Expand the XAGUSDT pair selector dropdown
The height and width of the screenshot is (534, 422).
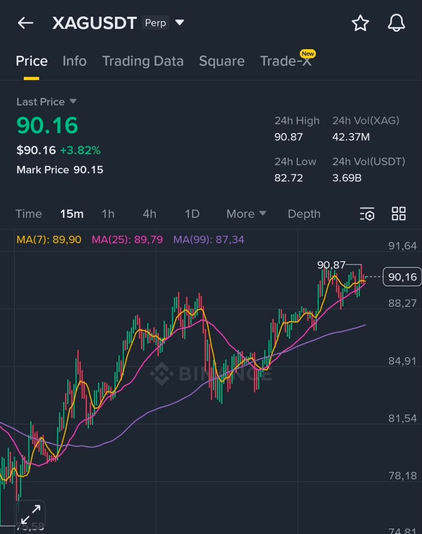coord(180,23)
